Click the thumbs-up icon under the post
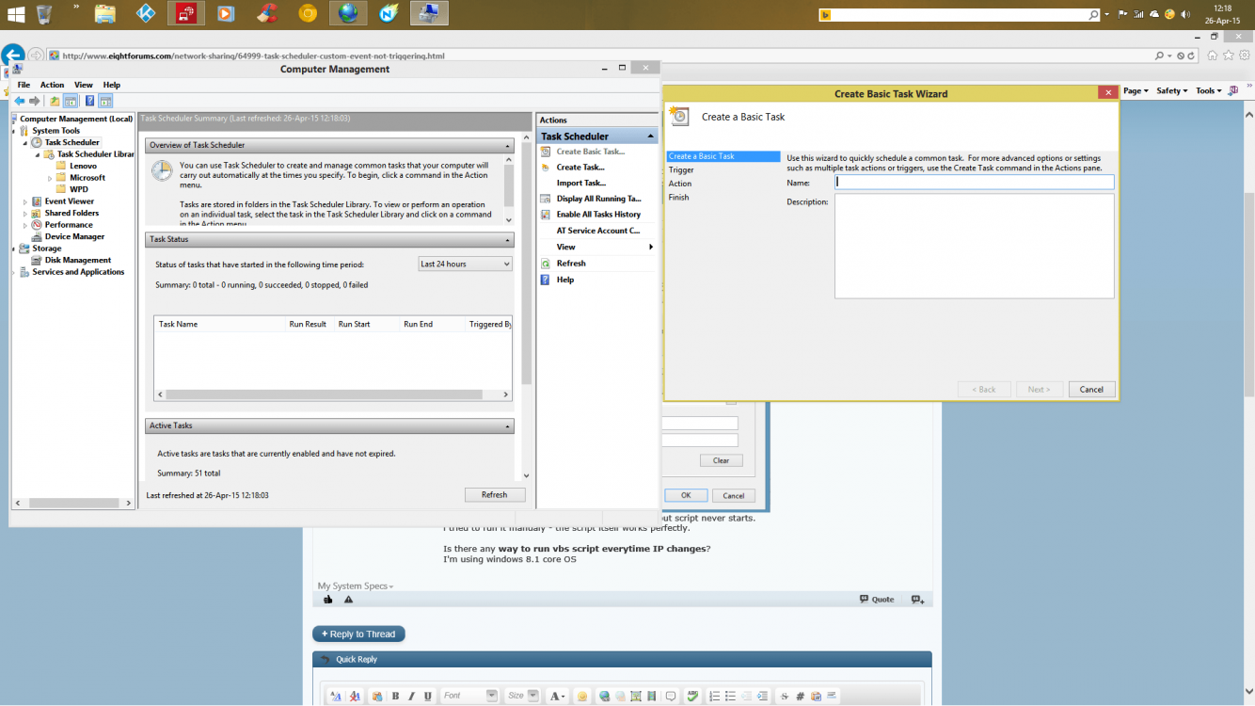Screen dimensions: 1255x706 [328, 599]
